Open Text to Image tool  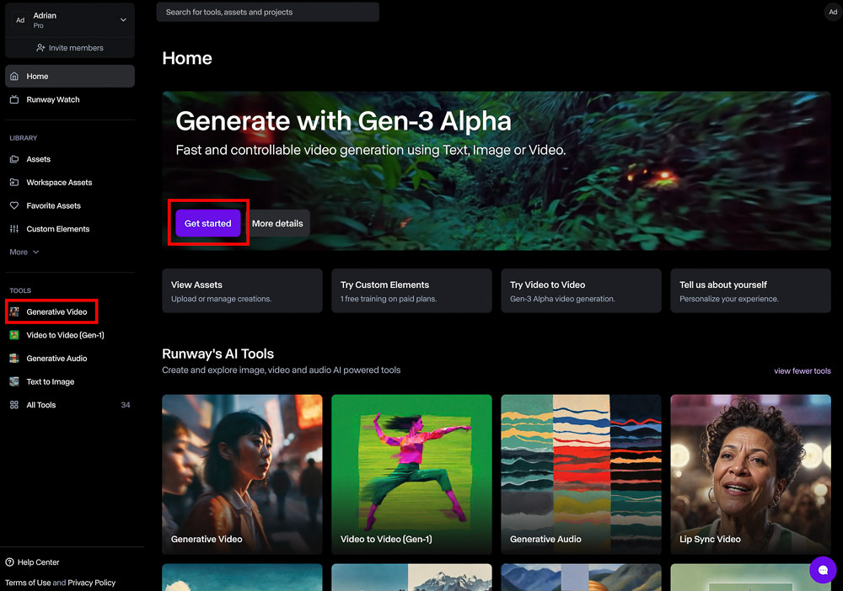pos(50,382)
